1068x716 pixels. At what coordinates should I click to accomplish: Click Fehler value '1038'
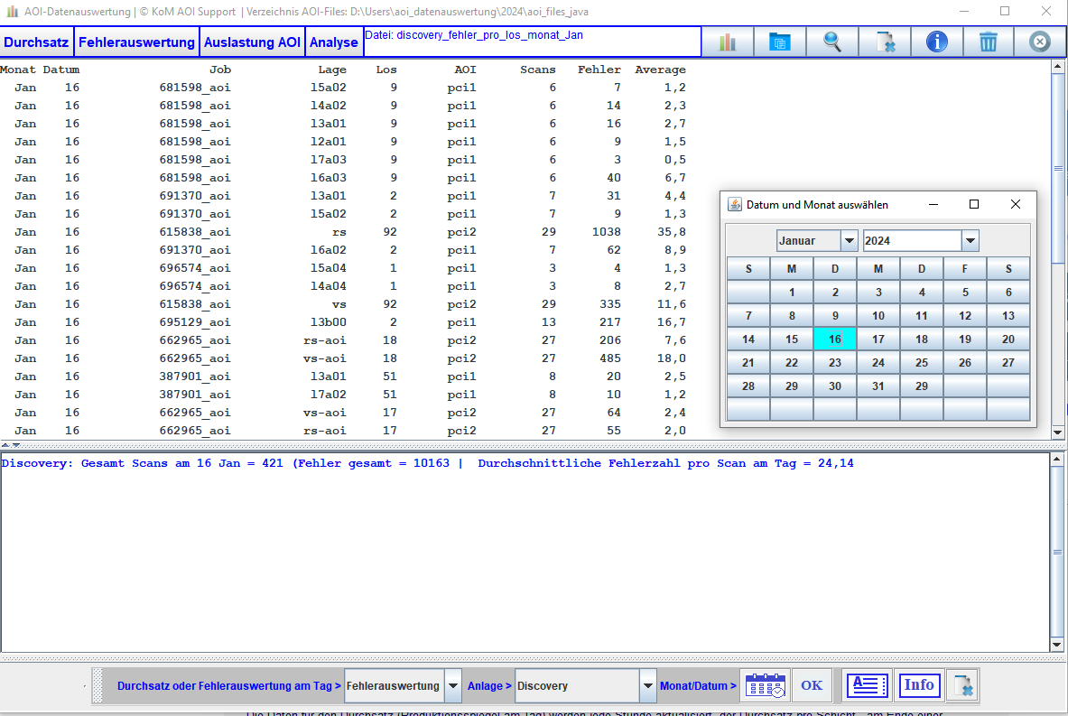pos(606,232)
